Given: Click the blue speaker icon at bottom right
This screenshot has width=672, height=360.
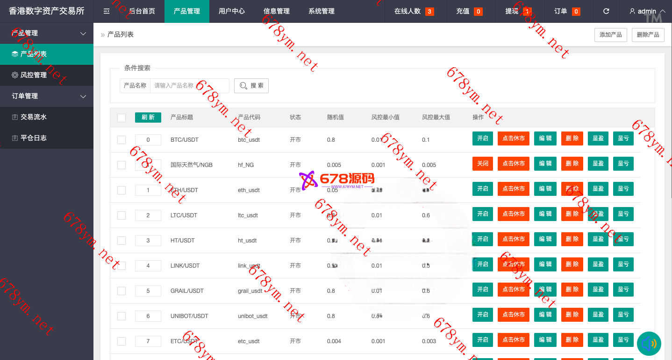Looking at the screenshot, I should tap(649, 344).
